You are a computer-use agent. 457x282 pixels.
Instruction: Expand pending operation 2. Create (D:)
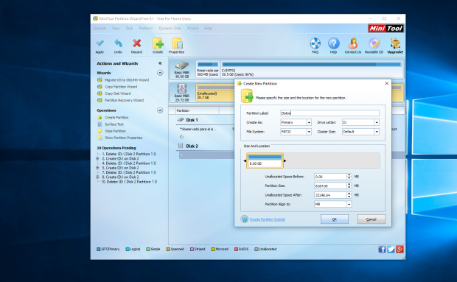pos(97,158)
